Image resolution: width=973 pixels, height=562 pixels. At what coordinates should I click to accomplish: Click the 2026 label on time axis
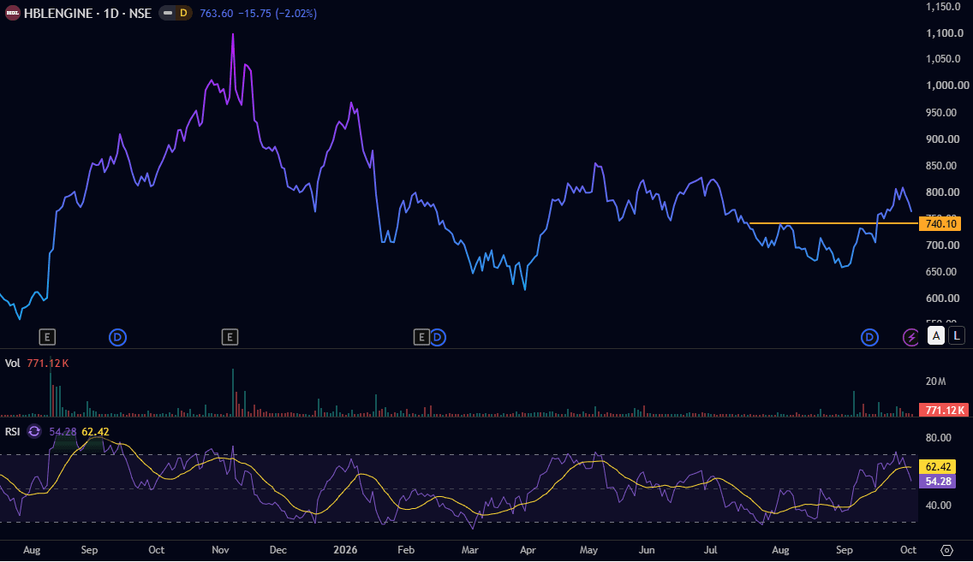345,550
